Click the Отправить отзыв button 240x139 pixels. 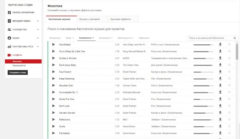(x=17, y=73)
